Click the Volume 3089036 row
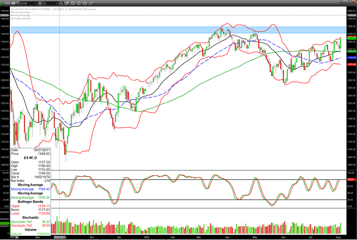This screenshot has width=357, height=240. [x=30, y=234]
